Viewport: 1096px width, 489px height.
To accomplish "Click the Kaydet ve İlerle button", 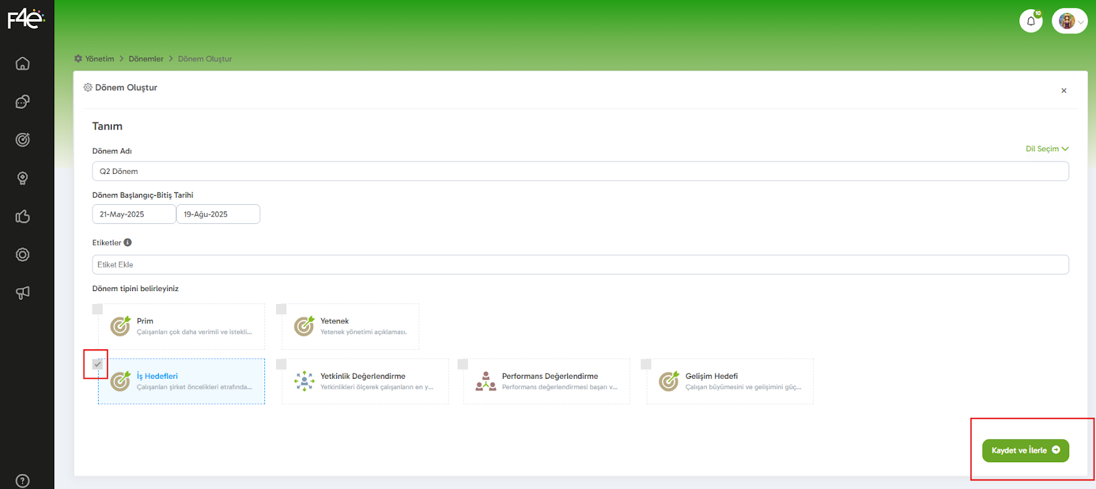I will point(1025,451).
